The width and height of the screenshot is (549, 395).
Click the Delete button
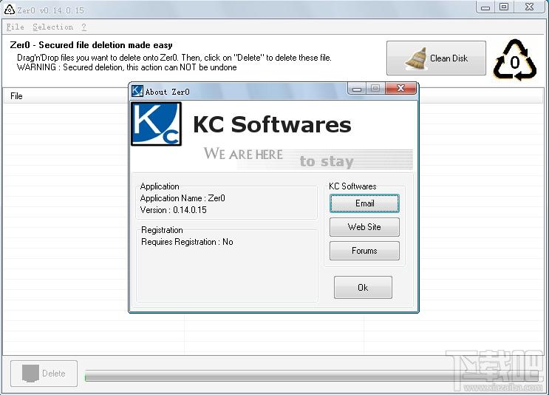pyautogui.click(x=44, y=374)
